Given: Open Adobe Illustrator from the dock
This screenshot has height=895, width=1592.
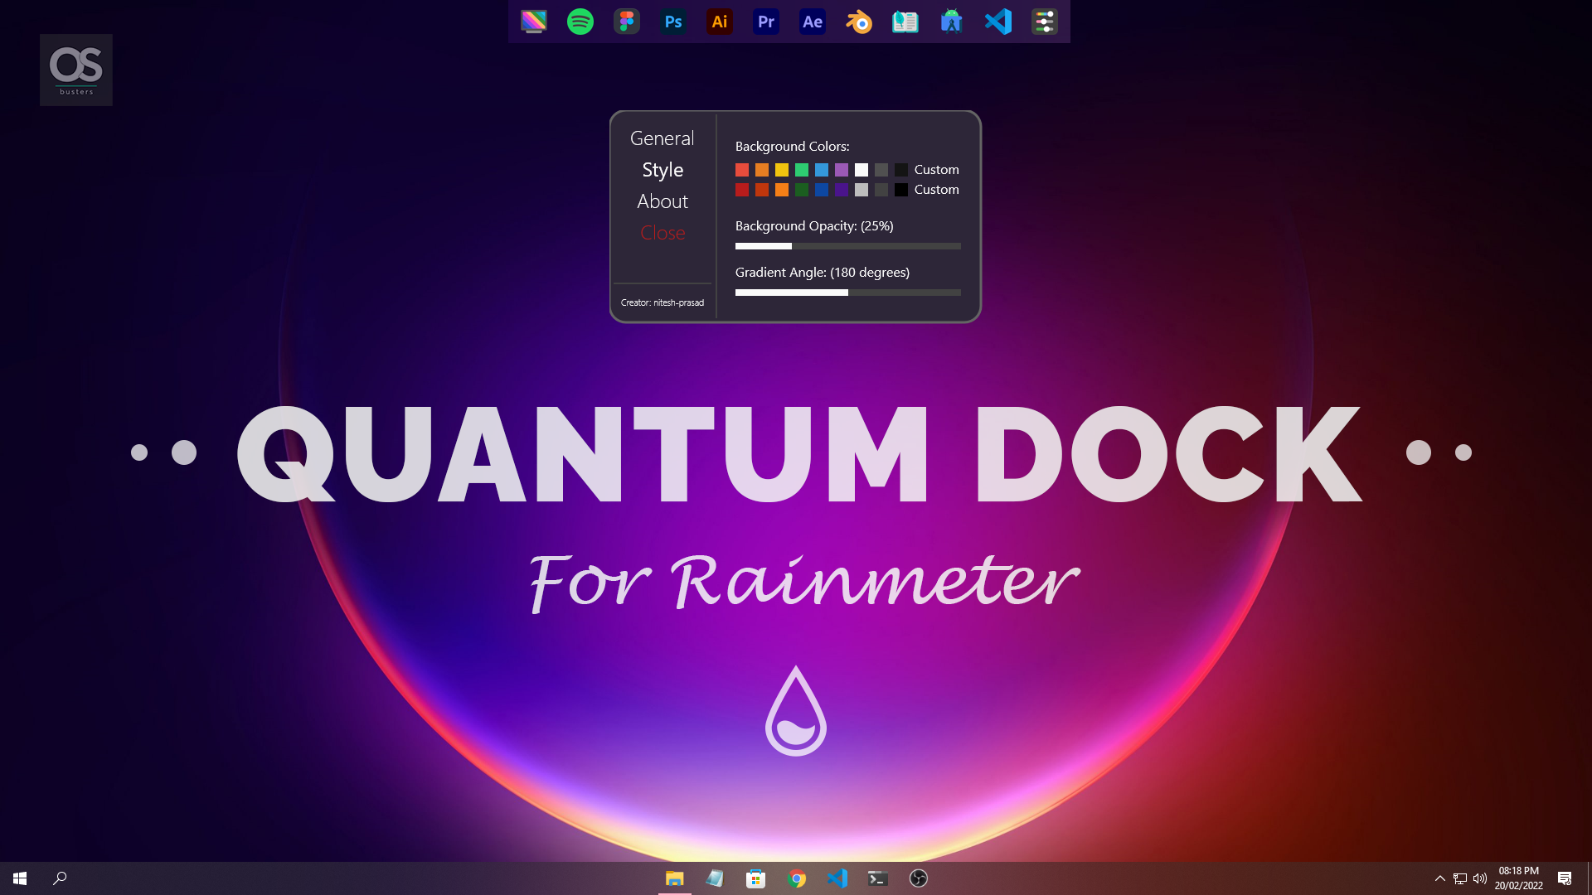Looking at the screenshot, I should pyautogui.click(x=720, y=22).
